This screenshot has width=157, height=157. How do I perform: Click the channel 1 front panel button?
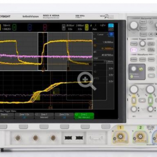point(134,100)
